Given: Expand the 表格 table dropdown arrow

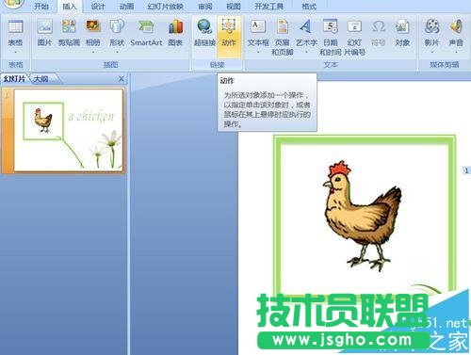Looking at the screenshot, I should (15, 52).
